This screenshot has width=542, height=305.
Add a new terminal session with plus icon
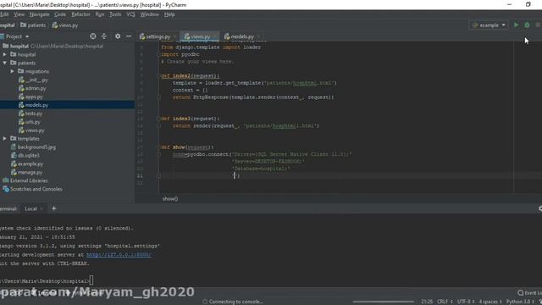pyautogui.click(x=54, y=208)
